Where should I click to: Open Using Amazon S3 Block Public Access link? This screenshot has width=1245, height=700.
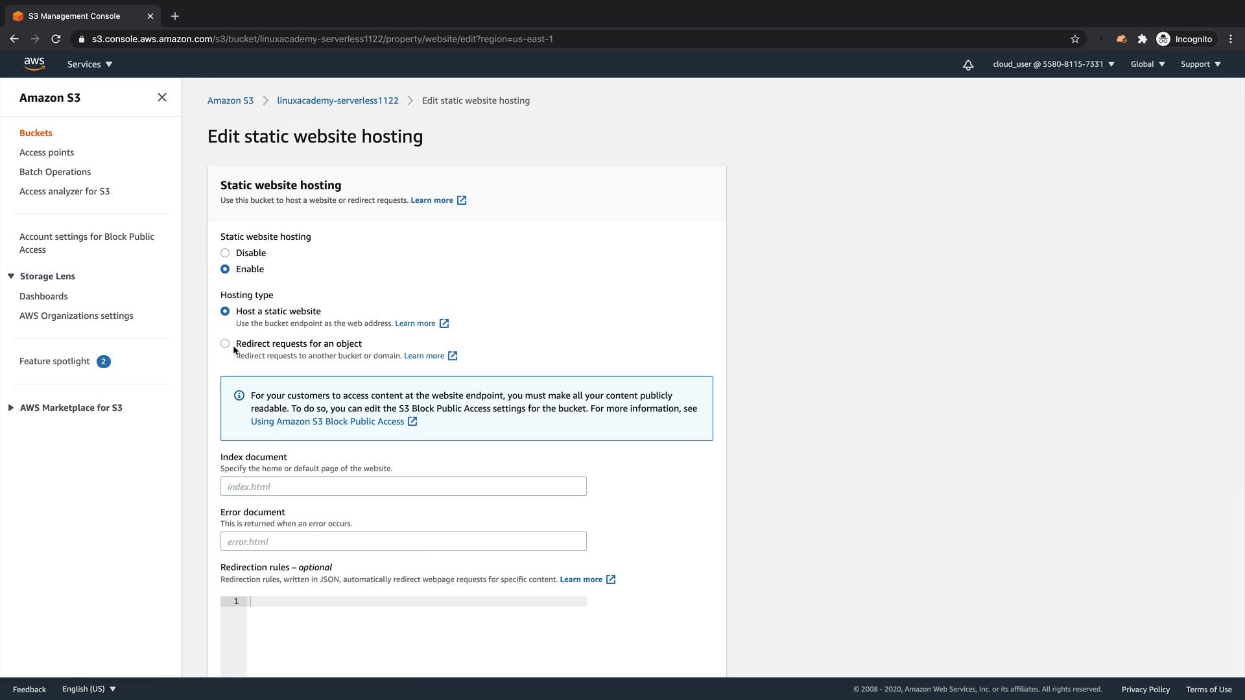pyautogui.click(x=327, y=421)
